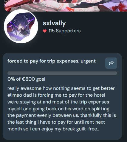Open the sxlvally circular profile avatar
Screen dimensions: 127x142
21,26
